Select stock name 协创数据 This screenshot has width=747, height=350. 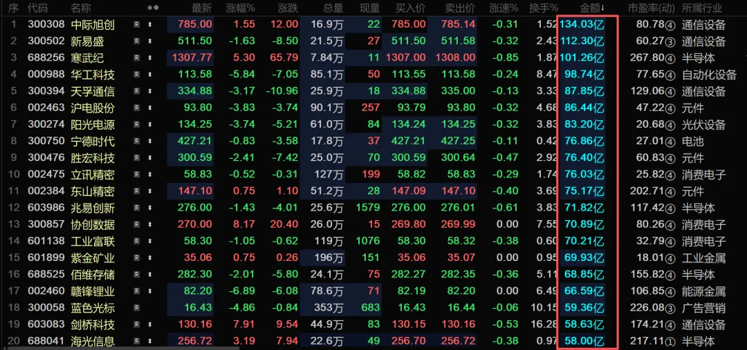tap(93, 224)
